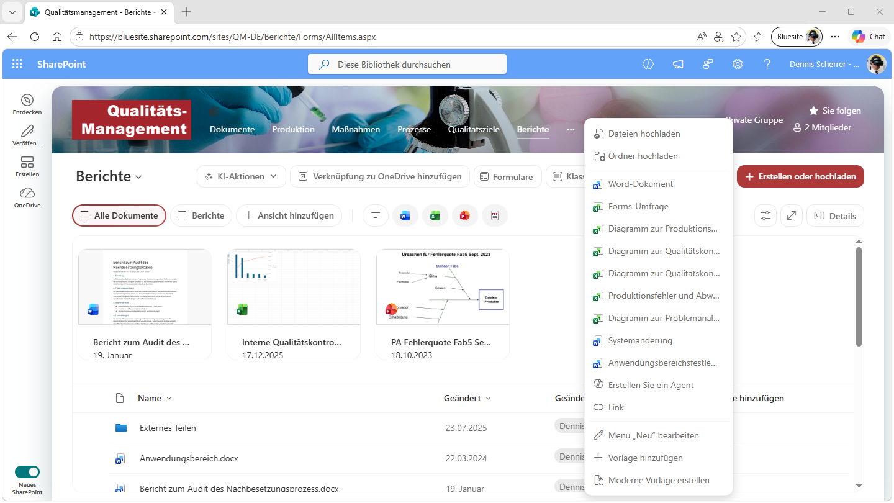
Task: Open OneDrive from the left sidebar
Action: (x=27, y=197)
